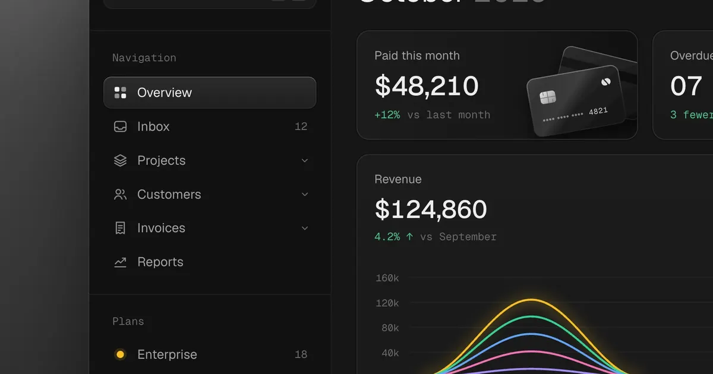The width and height of the screenshot is (713, 374).
Task: Click the Revenue heading
Action: [x=398, y=179]
